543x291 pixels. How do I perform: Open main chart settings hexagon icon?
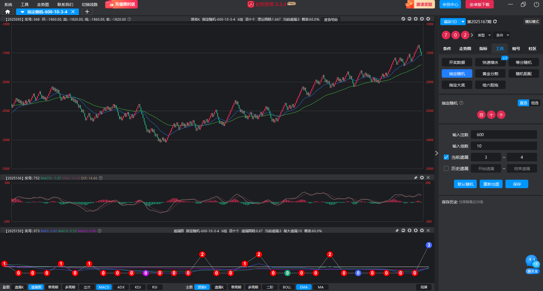tap(428, 19)
